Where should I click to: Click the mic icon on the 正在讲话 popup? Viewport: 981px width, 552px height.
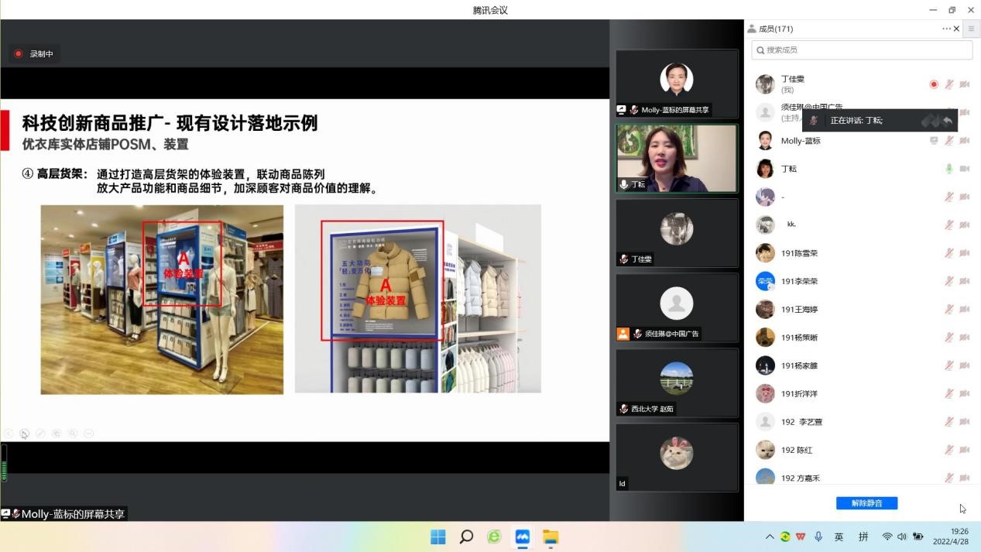coord(814,121)
